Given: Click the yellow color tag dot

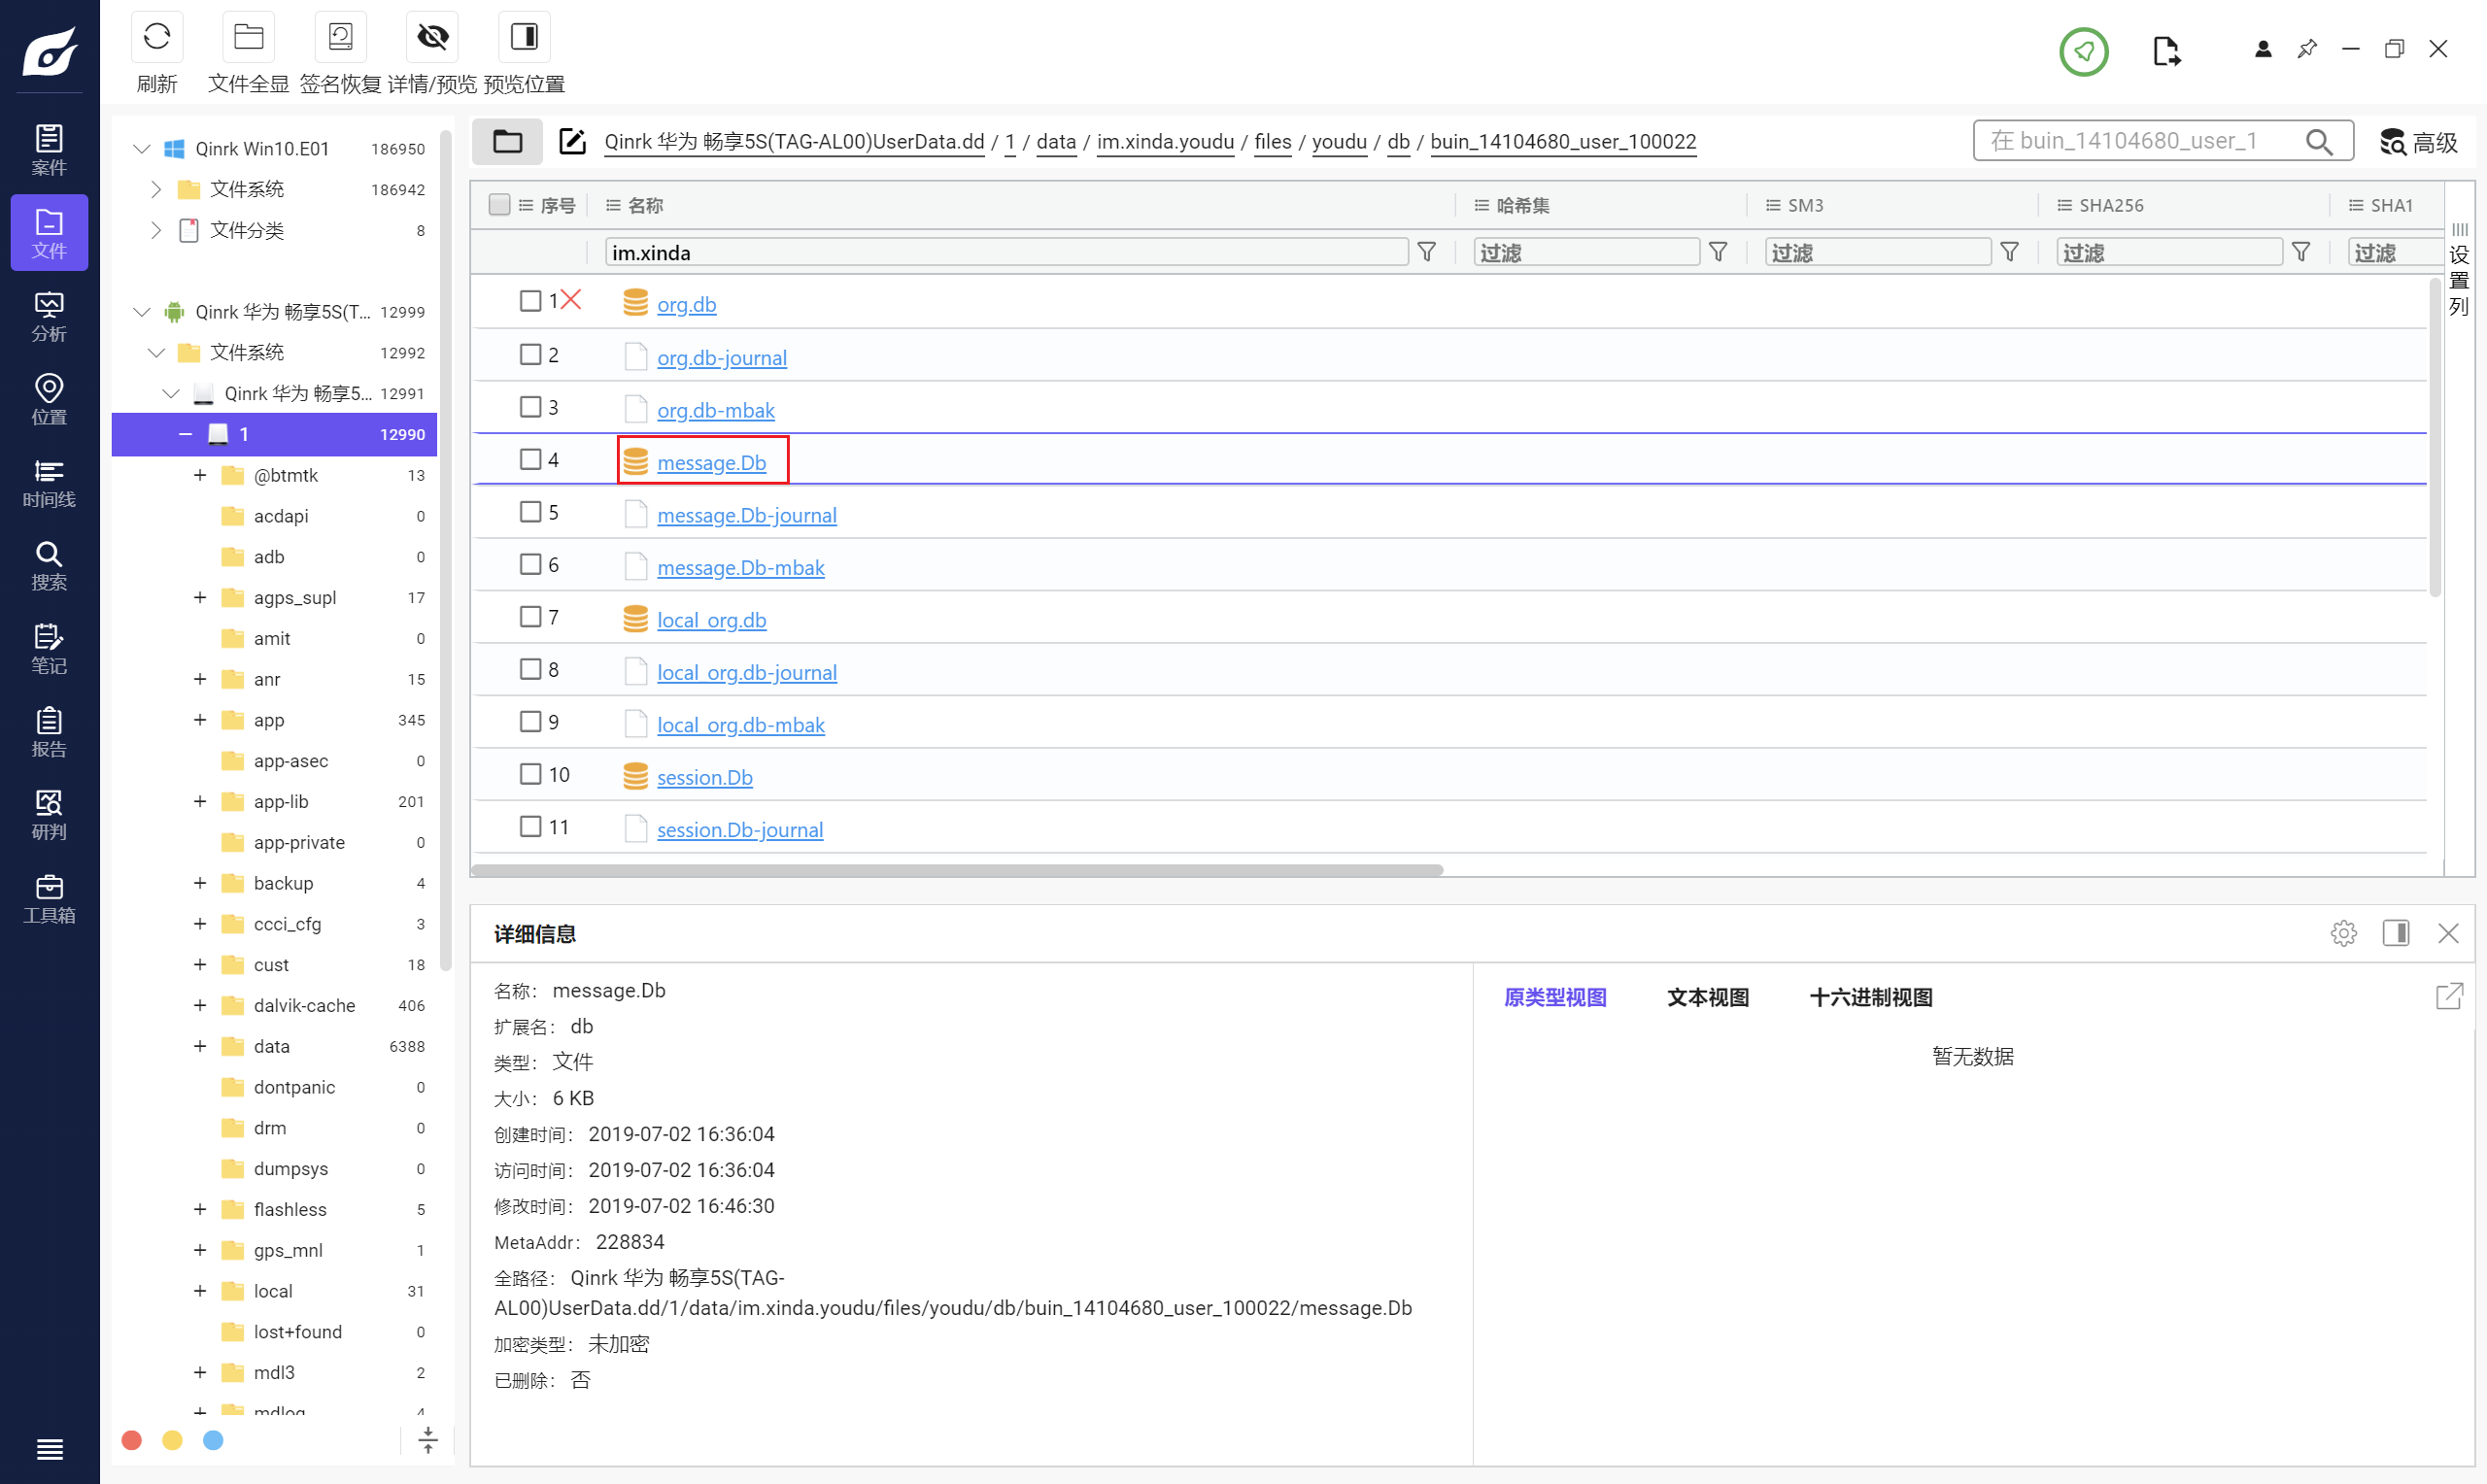Looking at the screenshot, I should 172,1440.
